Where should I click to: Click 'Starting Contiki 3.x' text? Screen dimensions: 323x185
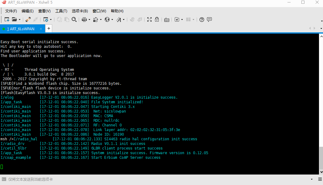[113, 107]
